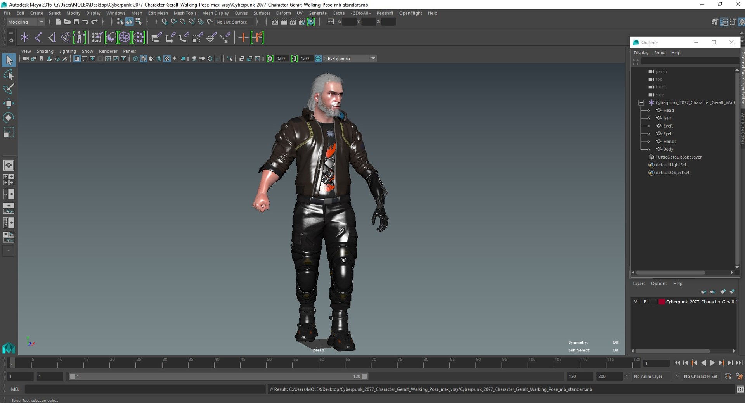Expand the left toolbar options arrow
Image resolution: width=745 pixels, height=403 pixels.
tap(9, 251)
